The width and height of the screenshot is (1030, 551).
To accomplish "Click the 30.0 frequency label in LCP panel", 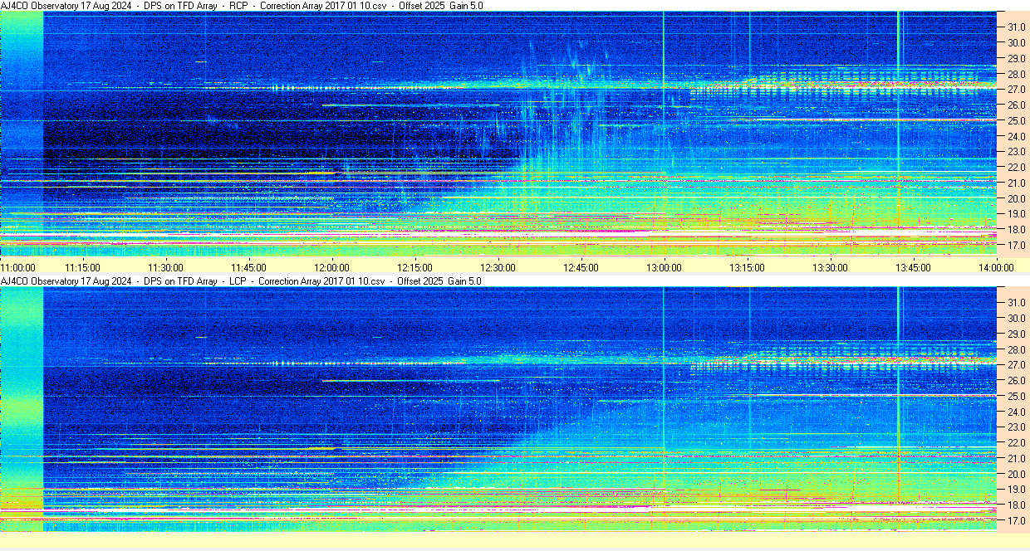I will pos(1015,318).
